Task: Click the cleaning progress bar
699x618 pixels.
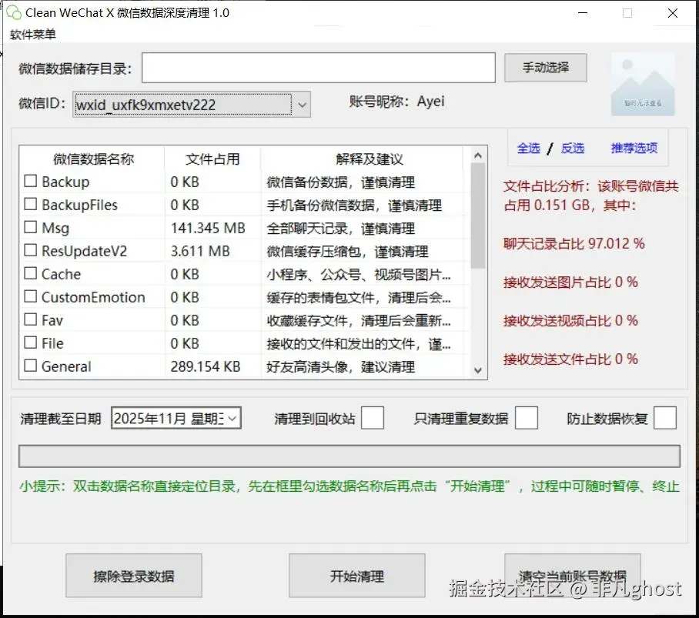Action: point(350,456)
